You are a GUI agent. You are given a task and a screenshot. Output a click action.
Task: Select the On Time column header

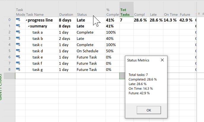tap(170, 15)
